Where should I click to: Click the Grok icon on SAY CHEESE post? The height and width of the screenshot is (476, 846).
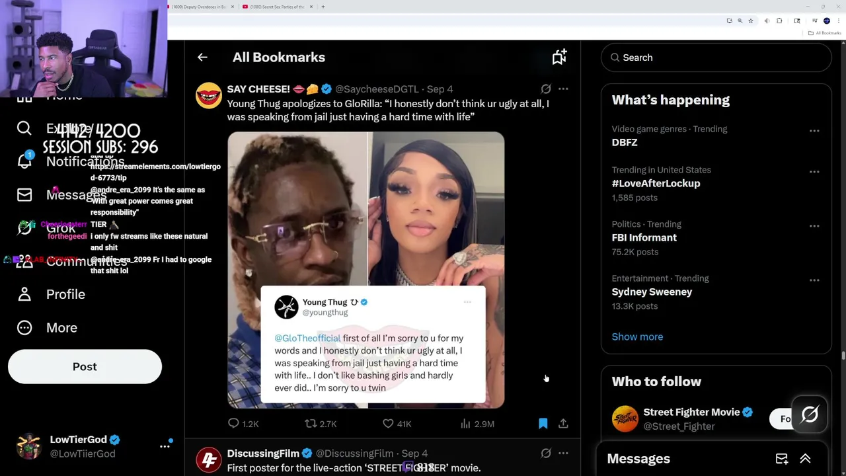[546, 89]
